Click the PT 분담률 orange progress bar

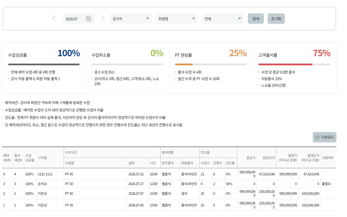pos(184,64)
